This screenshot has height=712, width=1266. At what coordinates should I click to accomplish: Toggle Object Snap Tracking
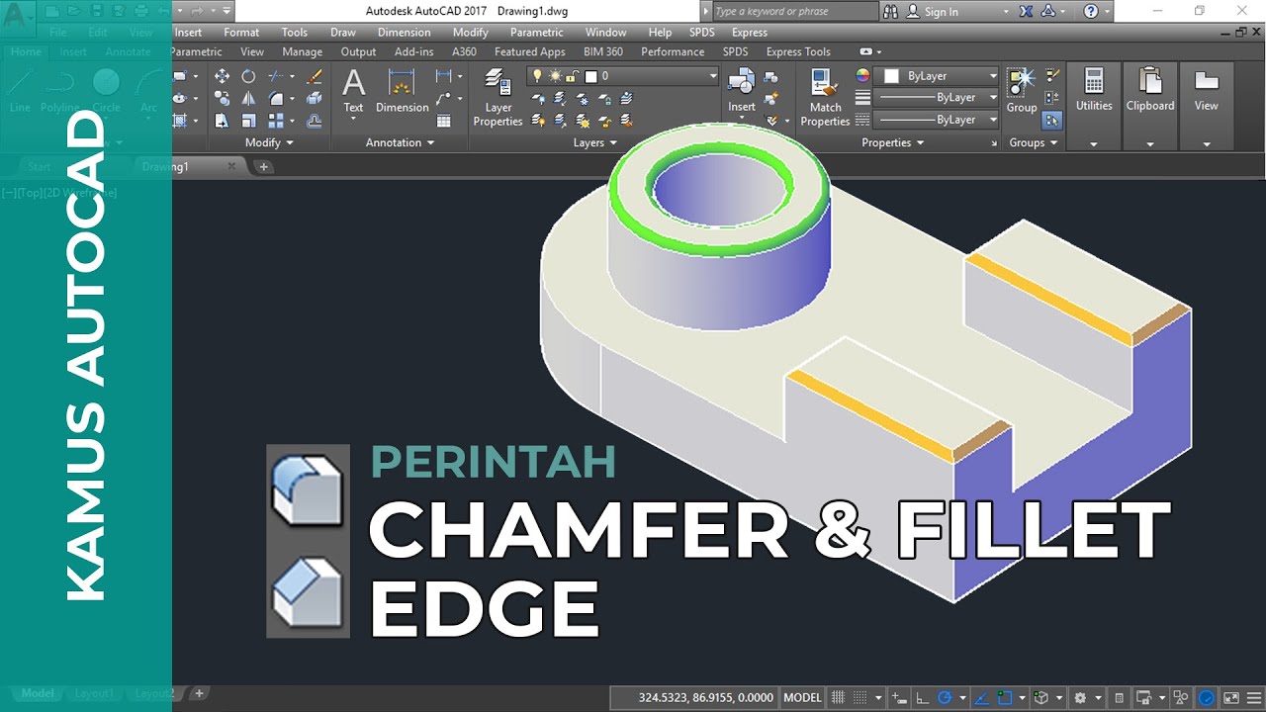point(982,697)
